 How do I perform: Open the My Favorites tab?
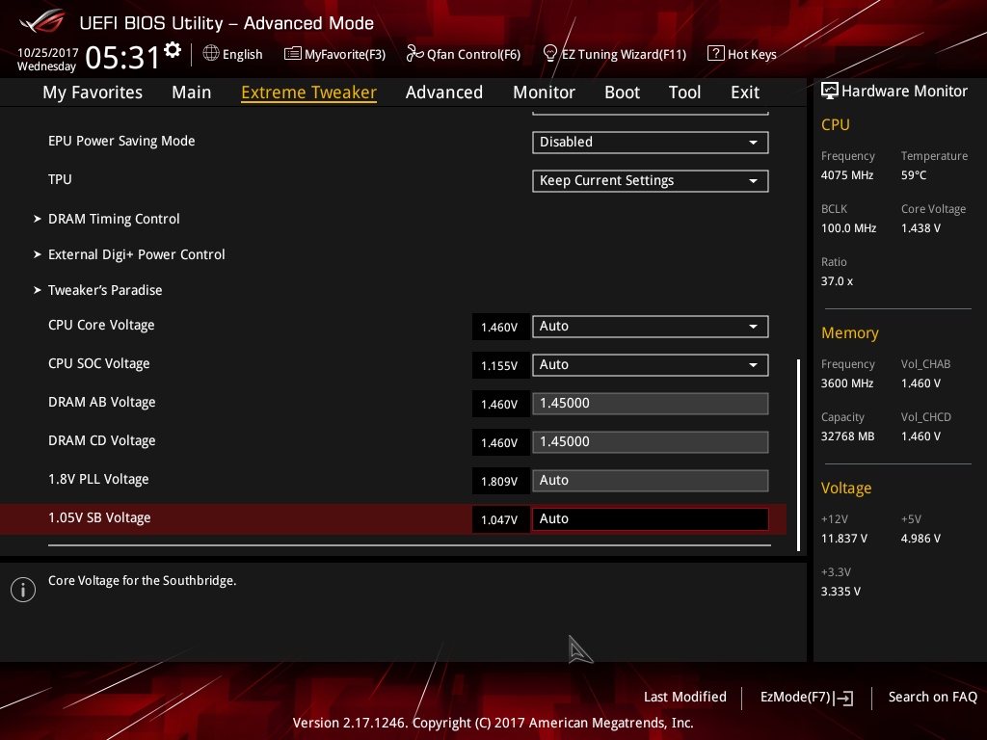point(93,92)
